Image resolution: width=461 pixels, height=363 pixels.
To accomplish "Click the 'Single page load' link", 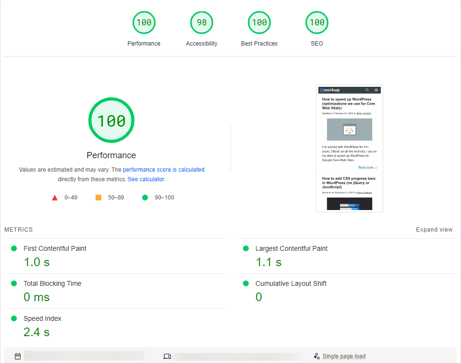I will tap(344, 356).
